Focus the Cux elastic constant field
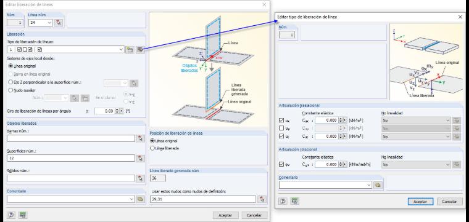 click(327, 121)
